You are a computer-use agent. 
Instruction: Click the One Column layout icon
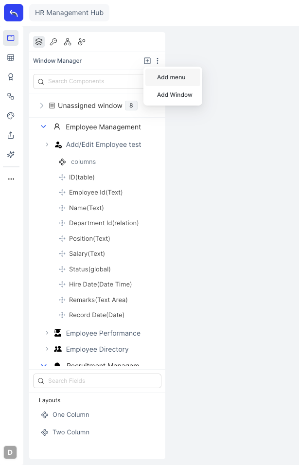[45, 415]
